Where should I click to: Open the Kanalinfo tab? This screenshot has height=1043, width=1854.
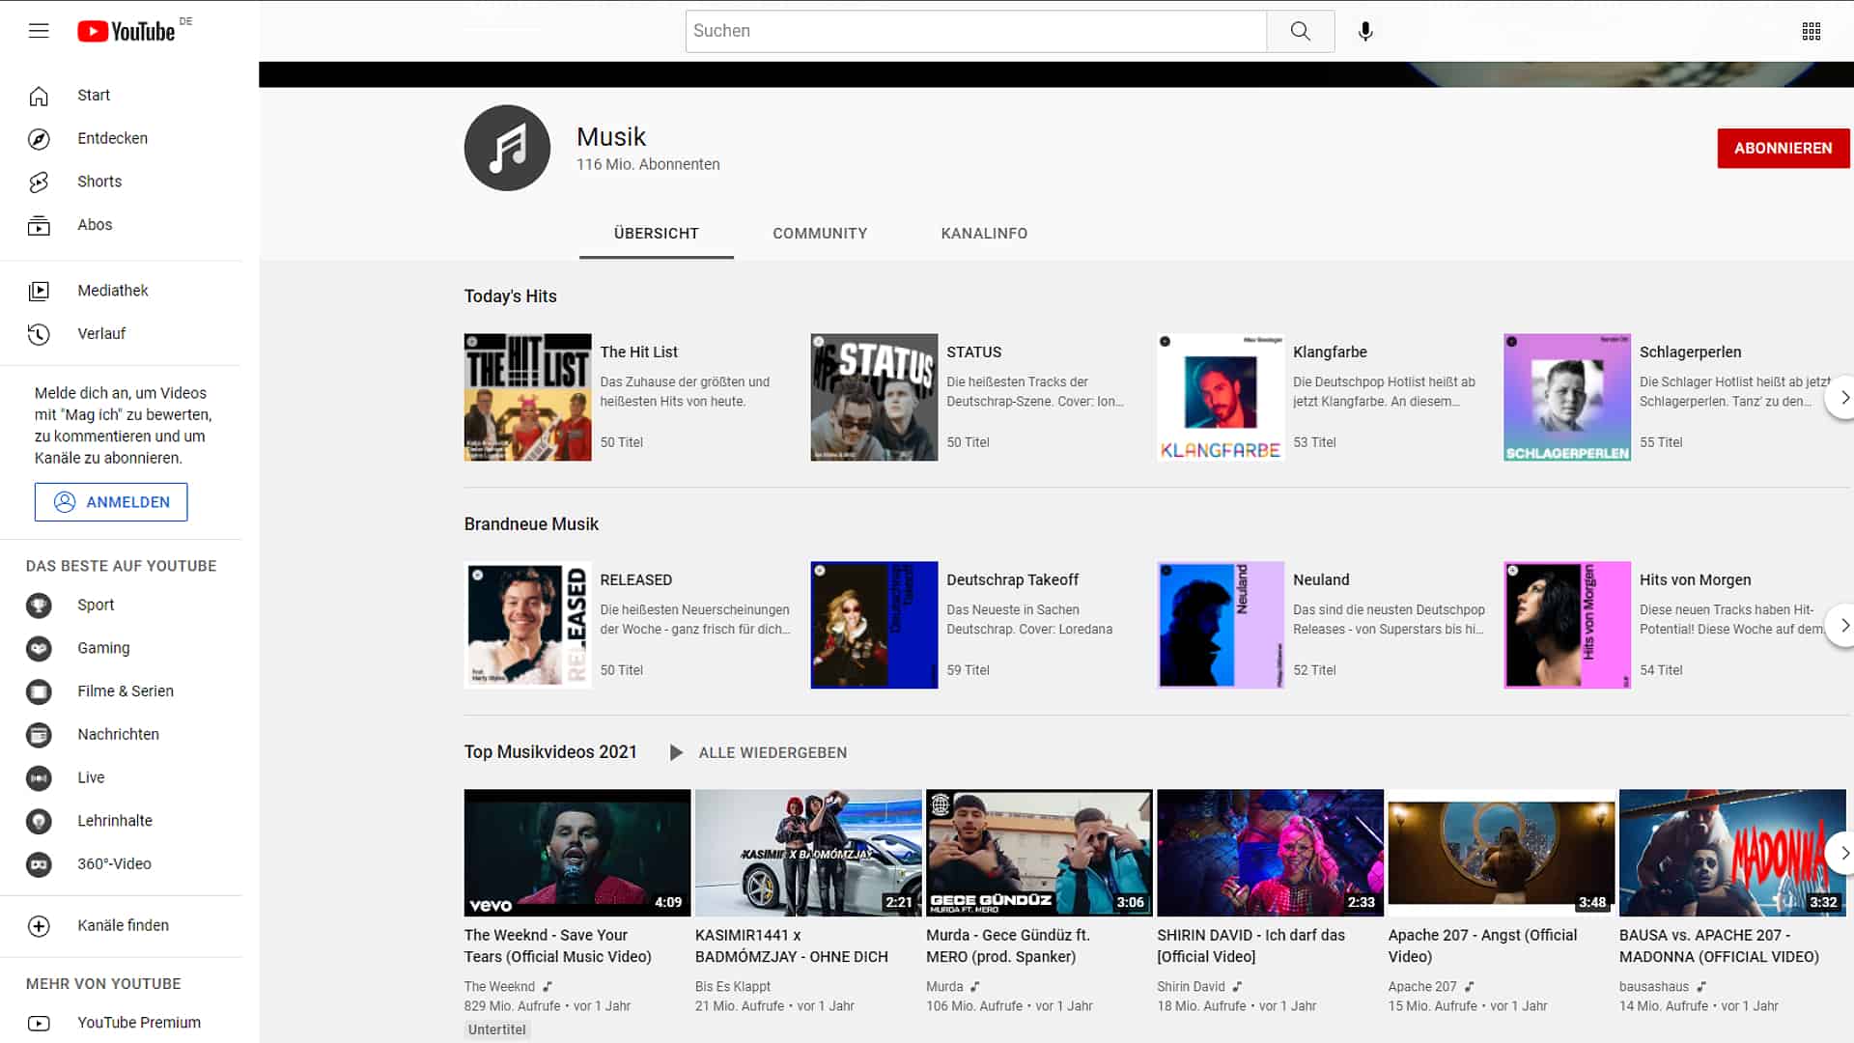click(983, 233)
